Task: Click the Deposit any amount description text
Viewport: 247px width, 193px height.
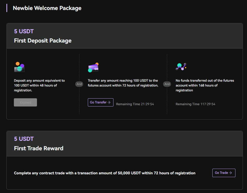Action: (x=39, y=85)
